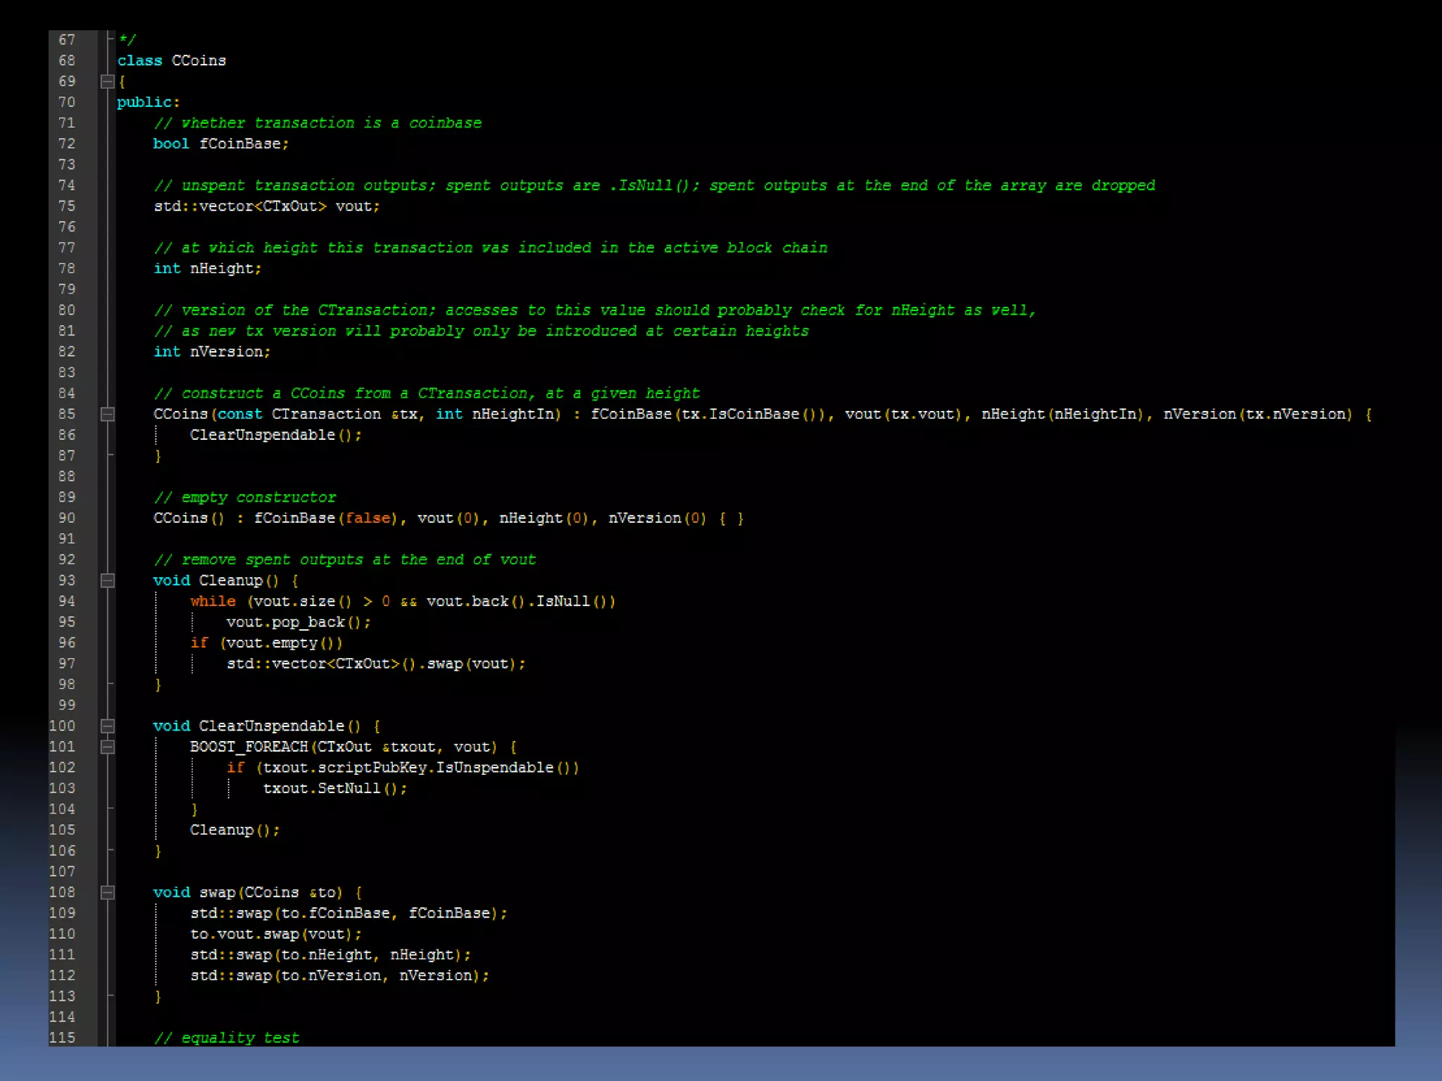Collapse the Cleanup function fold marker
This screenshot has height=1081, width=1442.
coord(107,581)
